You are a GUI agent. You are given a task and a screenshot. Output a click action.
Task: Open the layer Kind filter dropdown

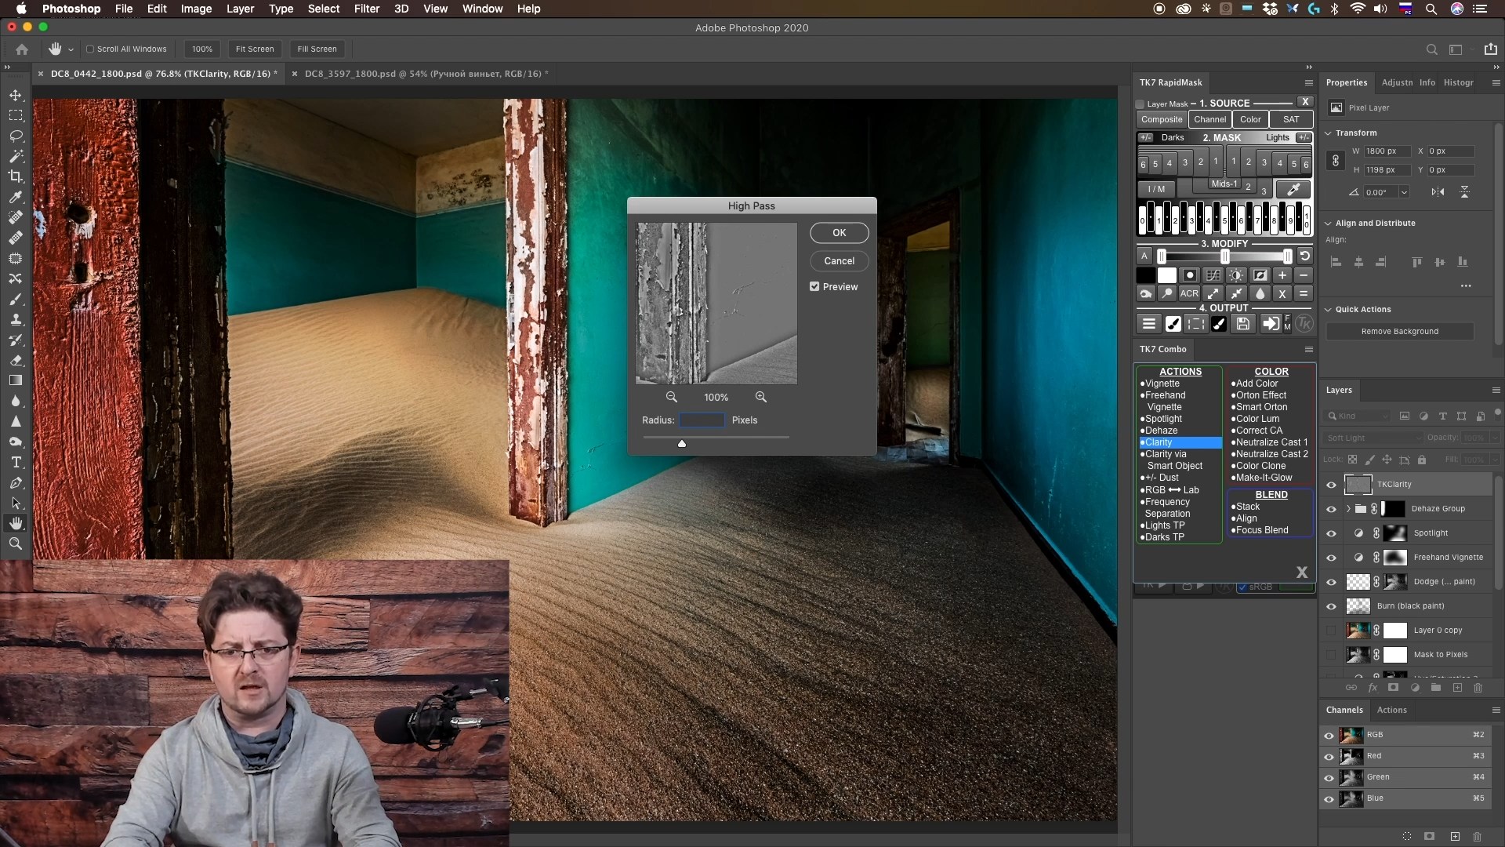(1357, 416)
